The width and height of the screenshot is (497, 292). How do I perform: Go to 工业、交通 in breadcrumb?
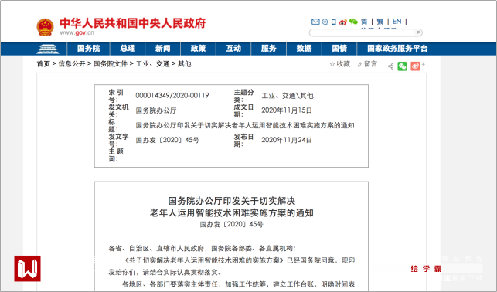tap(152, 64)
